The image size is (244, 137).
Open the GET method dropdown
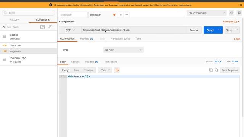70,30
